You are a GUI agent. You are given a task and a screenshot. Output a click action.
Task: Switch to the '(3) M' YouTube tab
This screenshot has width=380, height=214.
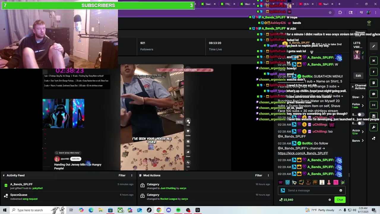tap(306, 4)
